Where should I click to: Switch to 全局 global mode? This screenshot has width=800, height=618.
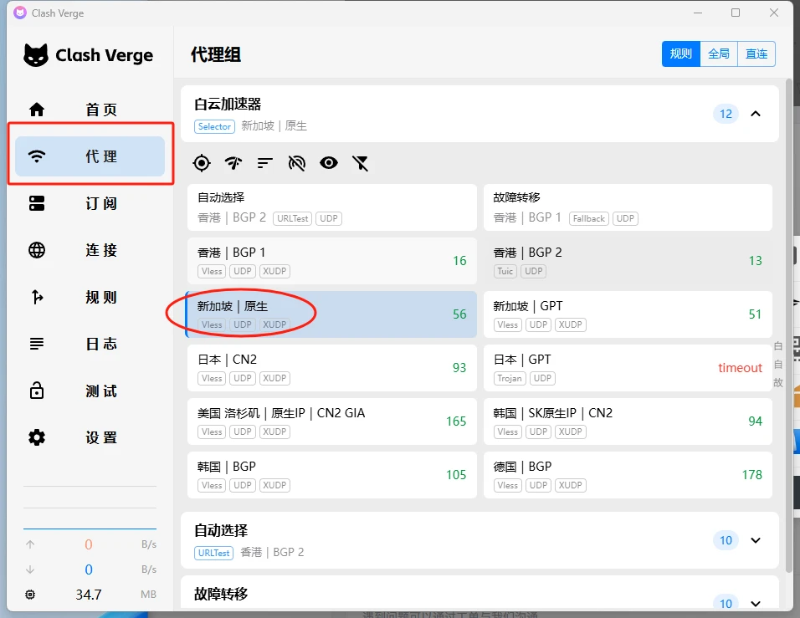pyautogui.click(x=719, y=54)
